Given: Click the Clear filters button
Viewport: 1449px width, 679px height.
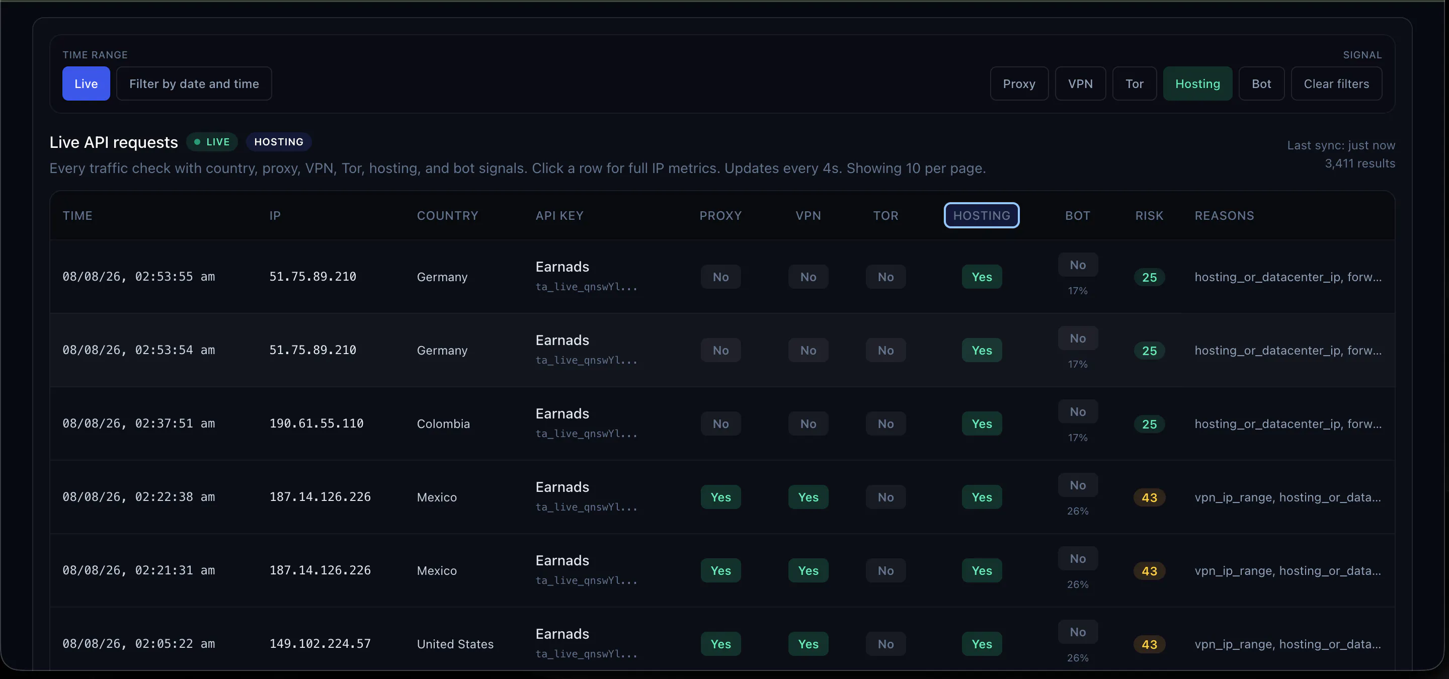Looking at the screenshot, I should (1336, 84).
